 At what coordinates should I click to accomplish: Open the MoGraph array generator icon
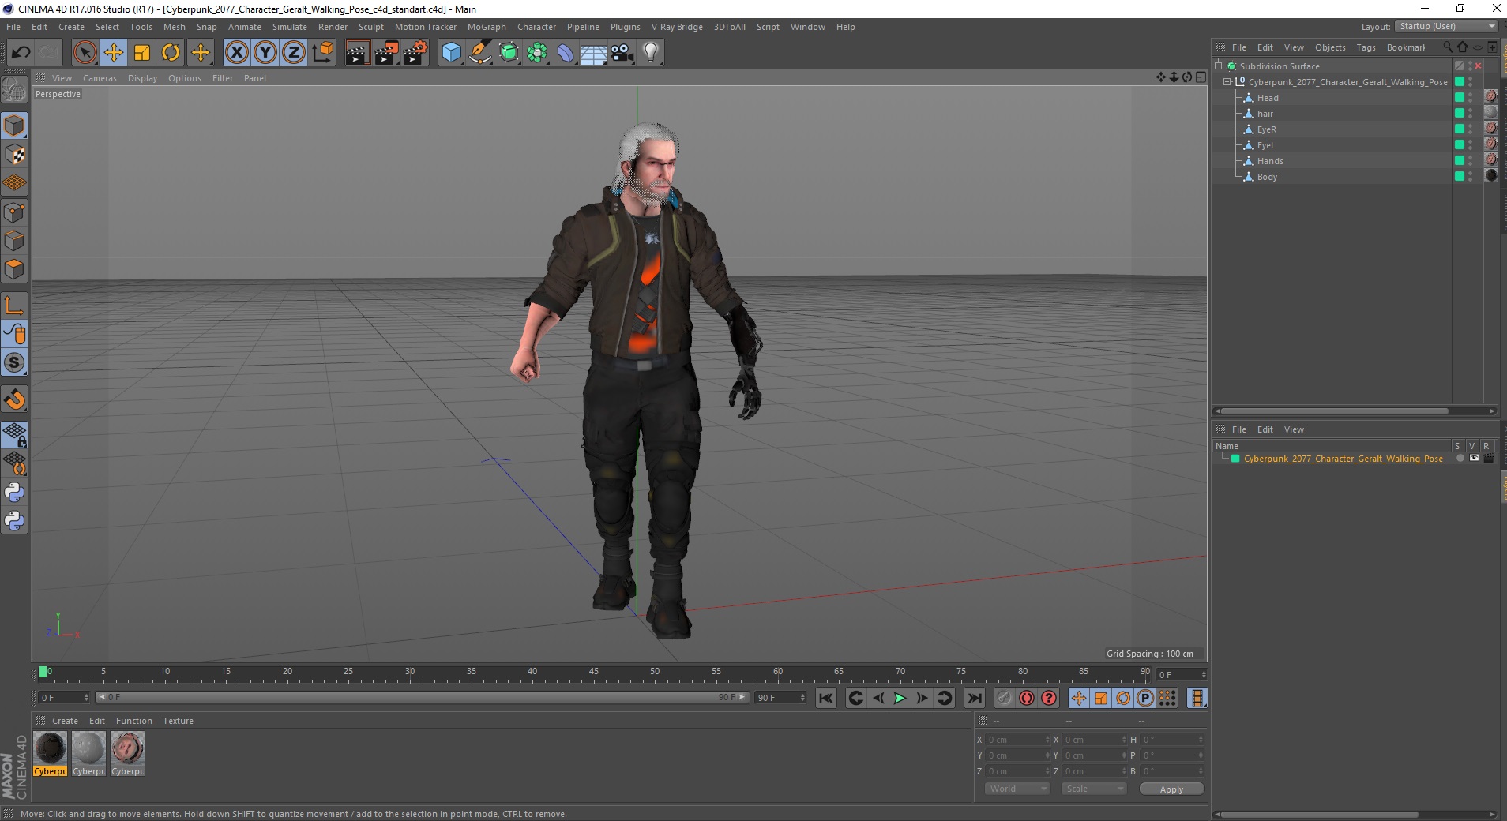tap(537, 53)
